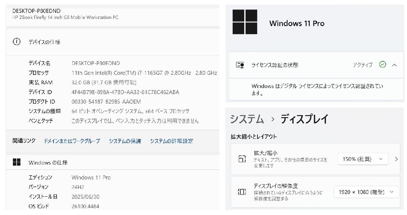Select the 32.0 GB RAM value

[x=104, y=82]
